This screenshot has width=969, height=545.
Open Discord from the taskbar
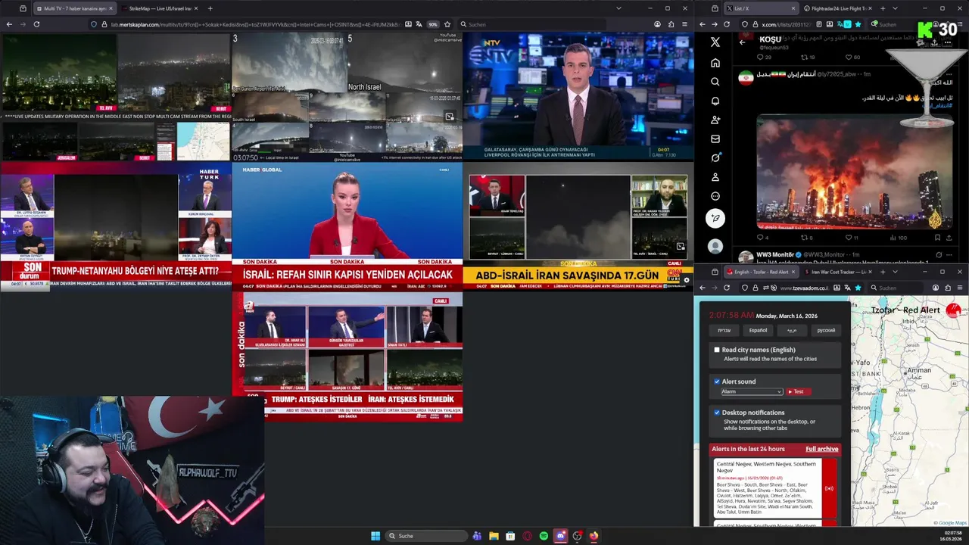click(560, 536)
